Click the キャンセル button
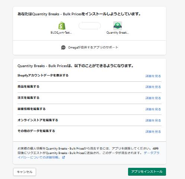The width and height of the screenshot is (185, 179). tap(25, 172)
